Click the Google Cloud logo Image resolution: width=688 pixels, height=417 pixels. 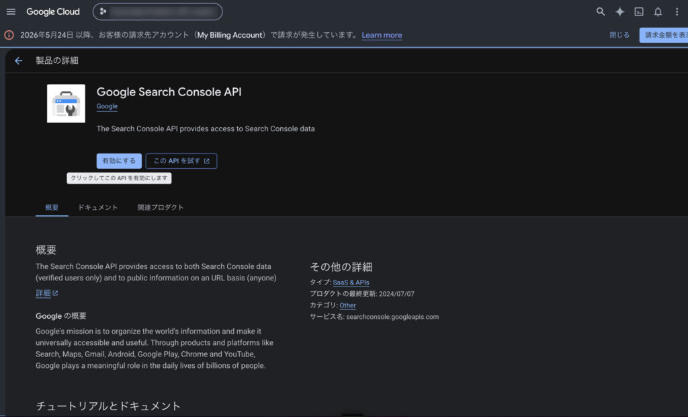tap(53, 12)
